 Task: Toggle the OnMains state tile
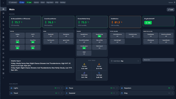[x=33, y=47]
